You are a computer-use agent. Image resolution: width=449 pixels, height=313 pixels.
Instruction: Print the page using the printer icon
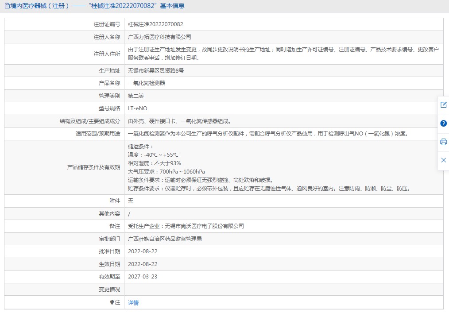443,142
